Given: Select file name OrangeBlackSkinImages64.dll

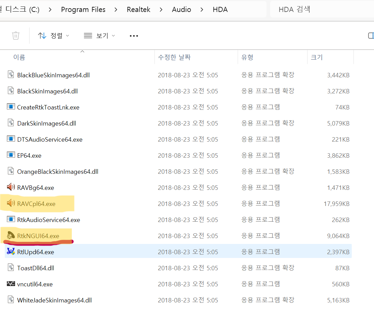Looking at the screenshot, I should (58, 172).
